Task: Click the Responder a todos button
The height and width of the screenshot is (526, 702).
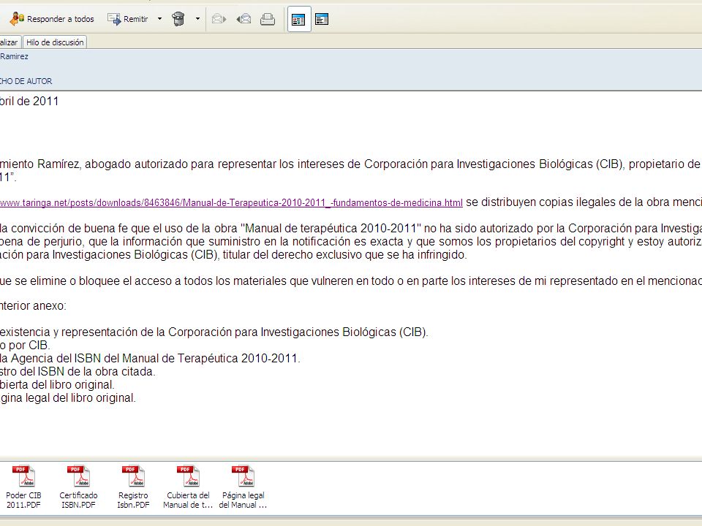Action: (x=51, y=19)
